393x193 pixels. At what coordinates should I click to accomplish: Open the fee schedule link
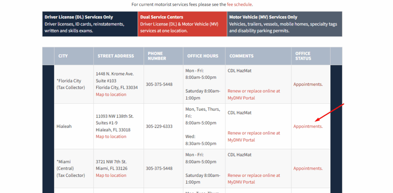click(239, 5)
